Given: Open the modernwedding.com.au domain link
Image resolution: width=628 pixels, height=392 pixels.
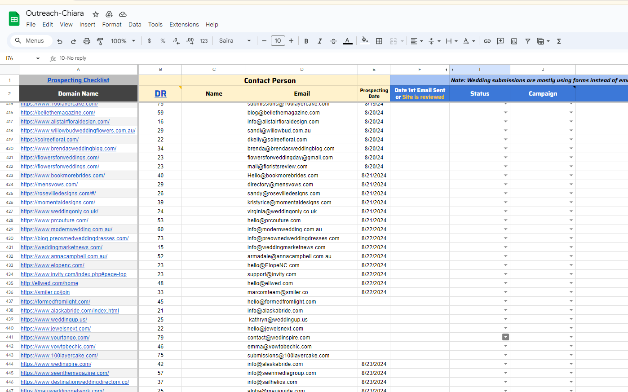Looking at the screenshot, I should pos(66,229).
